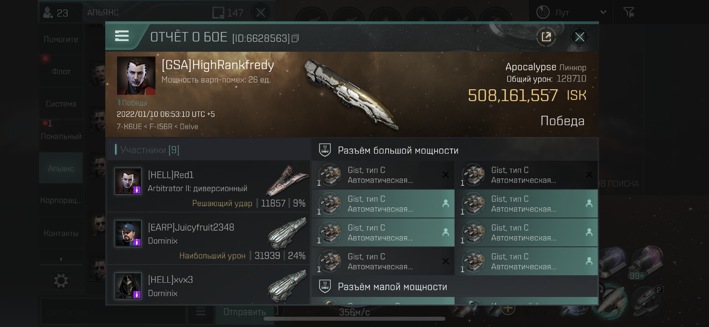Click the Участники [9] header
The height and width of the screenshot is (327, 709).
point(148,150)
